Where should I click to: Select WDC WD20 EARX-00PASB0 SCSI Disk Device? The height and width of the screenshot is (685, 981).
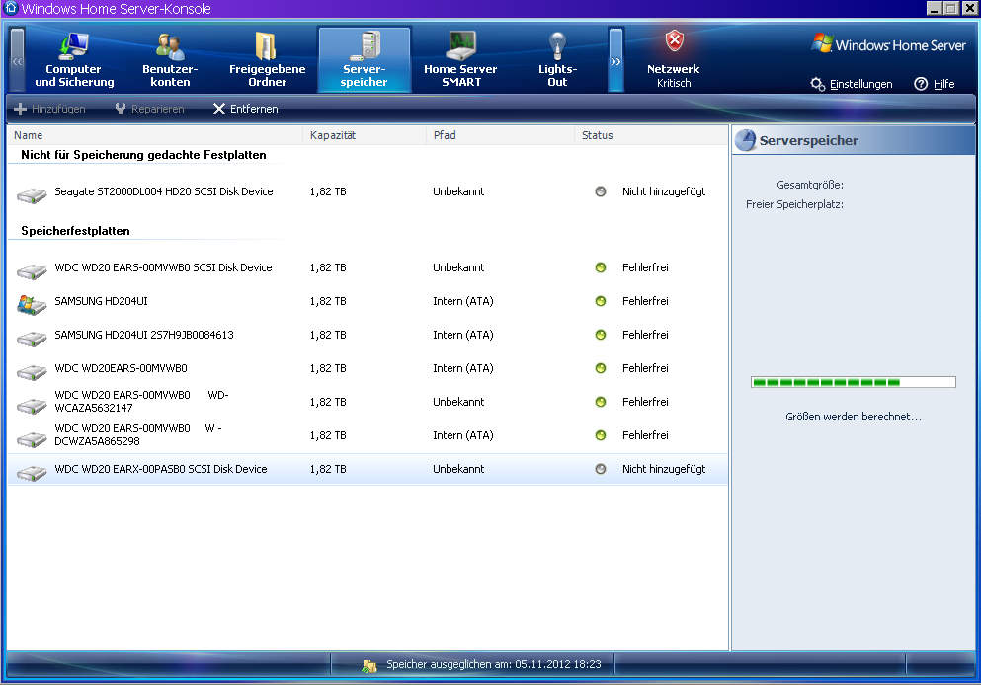[x=368, y=470]
